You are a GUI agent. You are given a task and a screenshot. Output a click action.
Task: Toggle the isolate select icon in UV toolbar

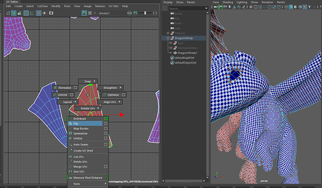point(7,13)
